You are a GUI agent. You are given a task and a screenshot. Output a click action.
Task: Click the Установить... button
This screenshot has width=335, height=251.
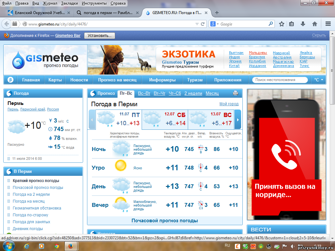99,35
